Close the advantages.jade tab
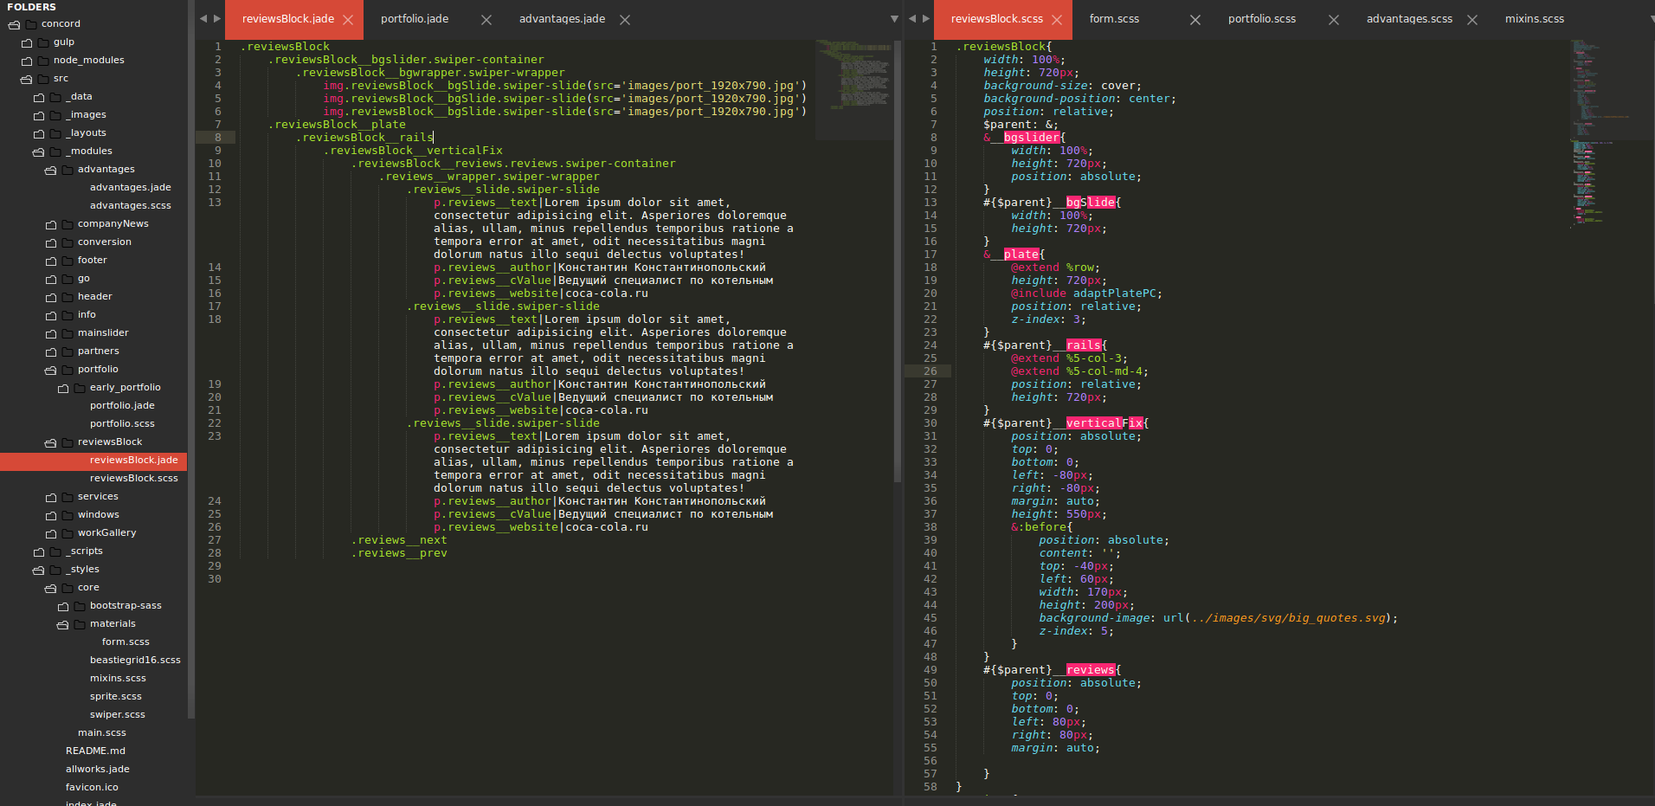This screenshot has width=1655, height=806. (x=625, y=20)
